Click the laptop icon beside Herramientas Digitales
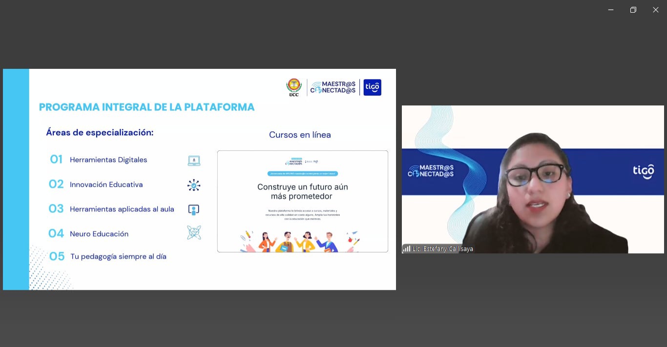 [194, 161]
